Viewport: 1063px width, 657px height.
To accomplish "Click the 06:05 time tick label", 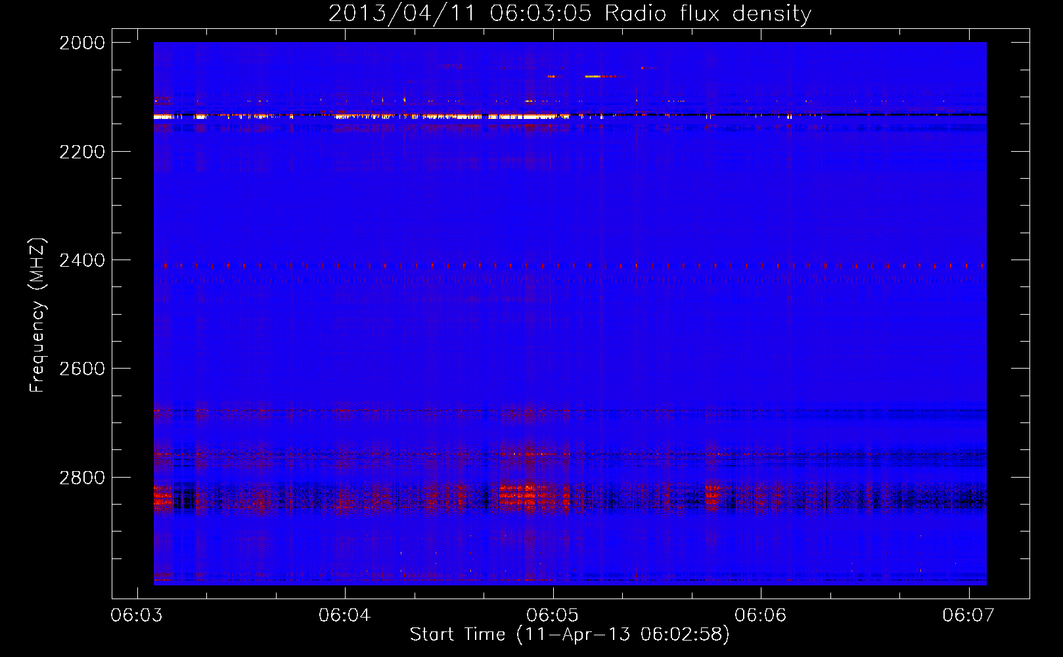I will click(x=553, y=615).
